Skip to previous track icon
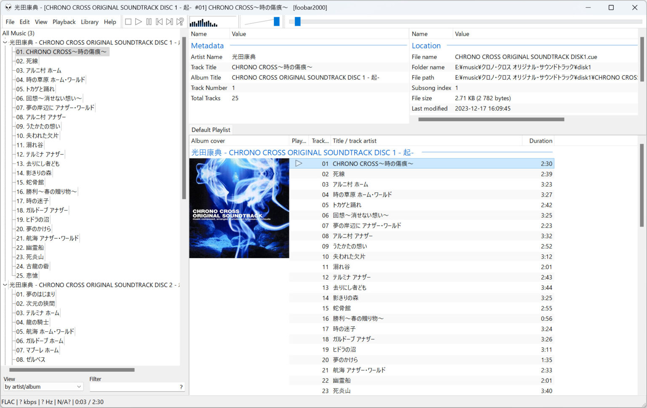This screenshot has width=647, height=408. pos(159,21)
